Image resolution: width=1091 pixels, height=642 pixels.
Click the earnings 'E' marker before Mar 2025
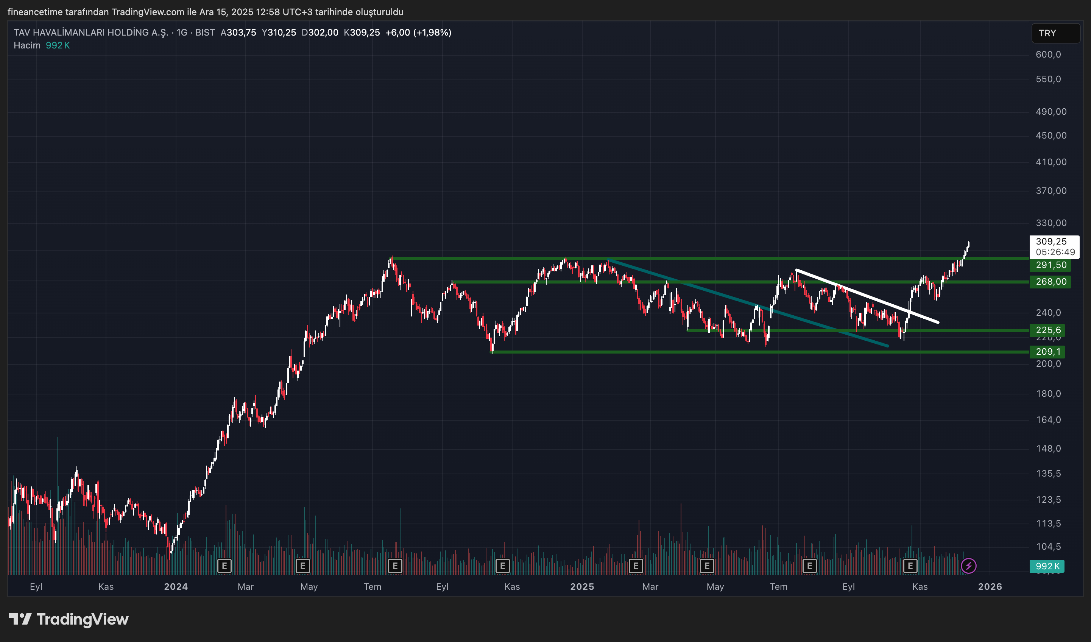(x=636, y=566)
